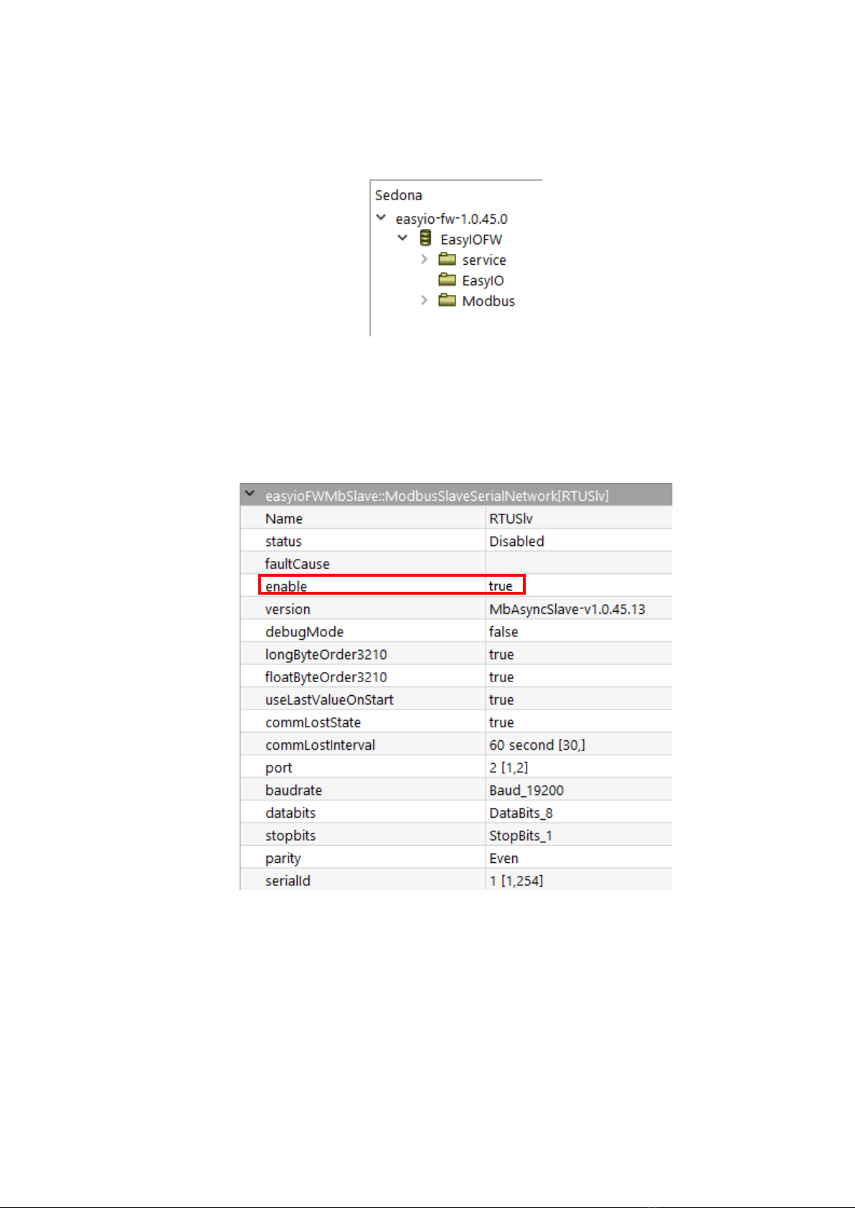This screenshot has height=1208, width=855.
Task: Click the port value 2 field
Action: 579,768
